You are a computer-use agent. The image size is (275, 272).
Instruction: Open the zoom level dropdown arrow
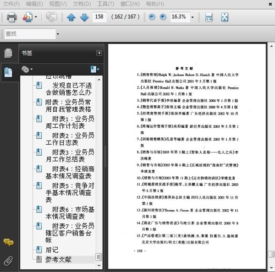tap(192, 17)
